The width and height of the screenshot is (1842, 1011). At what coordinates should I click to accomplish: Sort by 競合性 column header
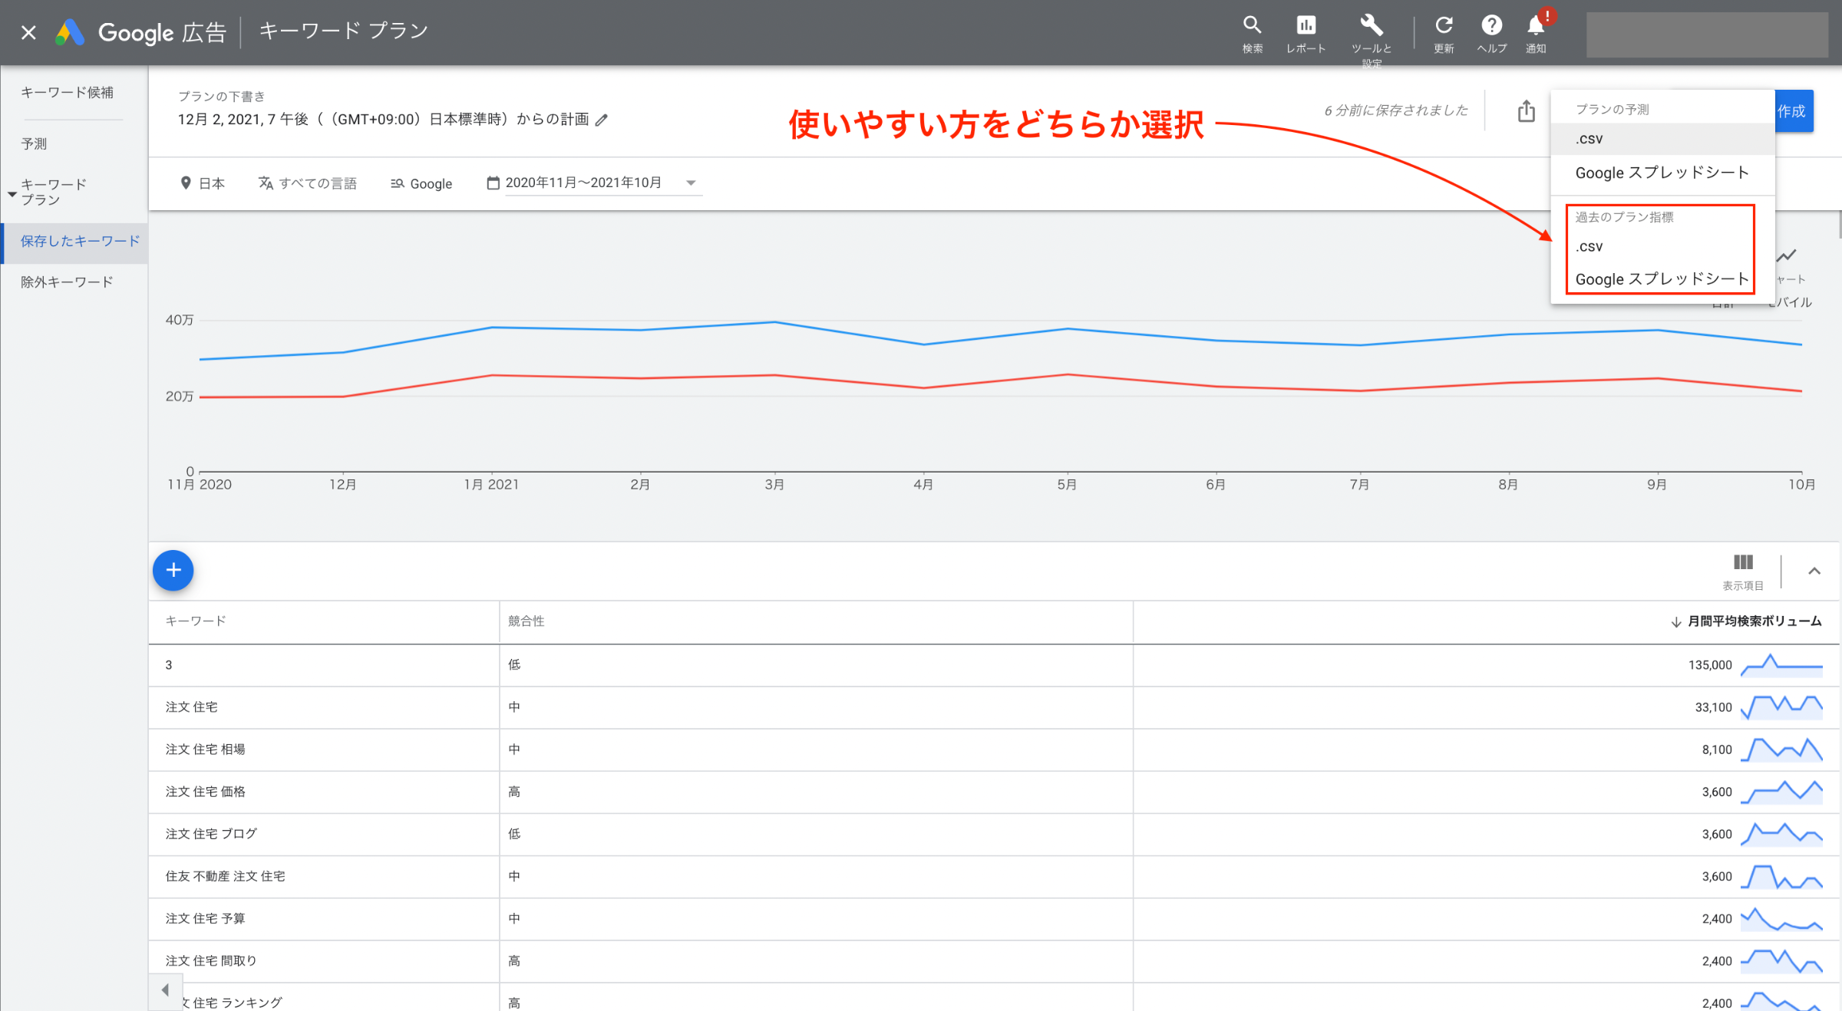(x=527, y=621)
